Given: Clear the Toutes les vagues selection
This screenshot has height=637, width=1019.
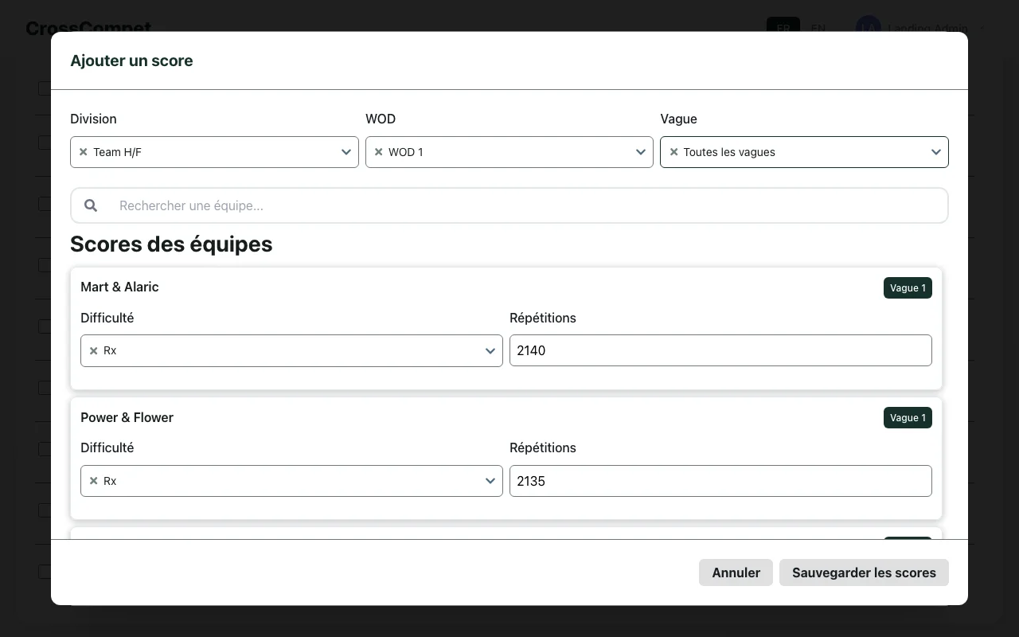Looking at the screenshot, I should click(x=674, y=152).
